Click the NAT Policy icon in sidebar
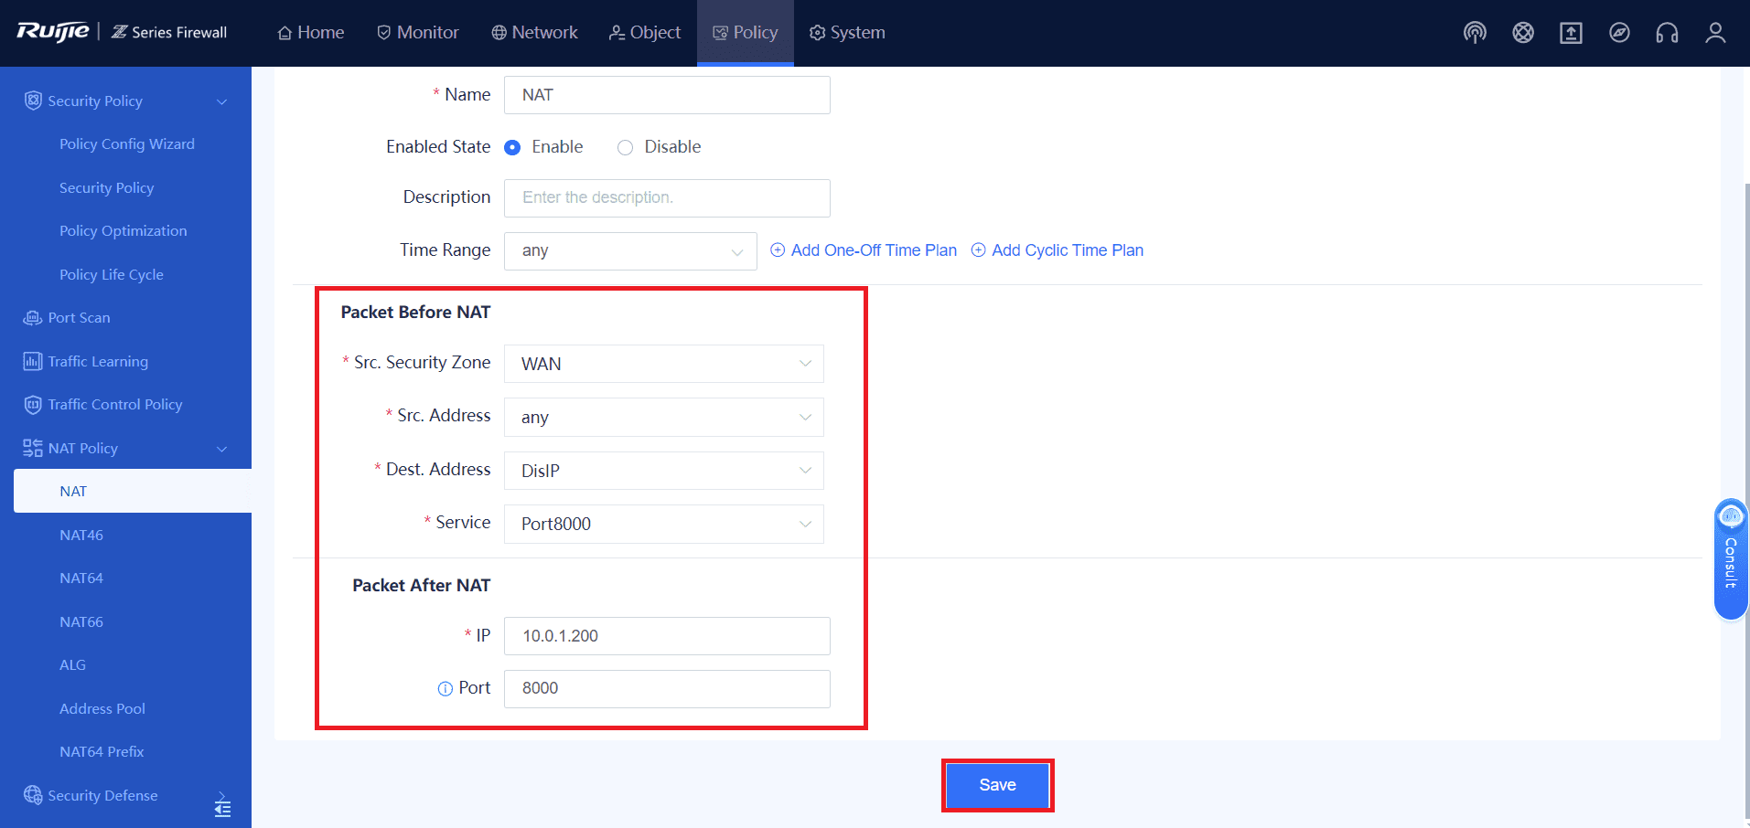This screenshot has height=828, width=1750. pyautogui.click(x=33, y=448)
